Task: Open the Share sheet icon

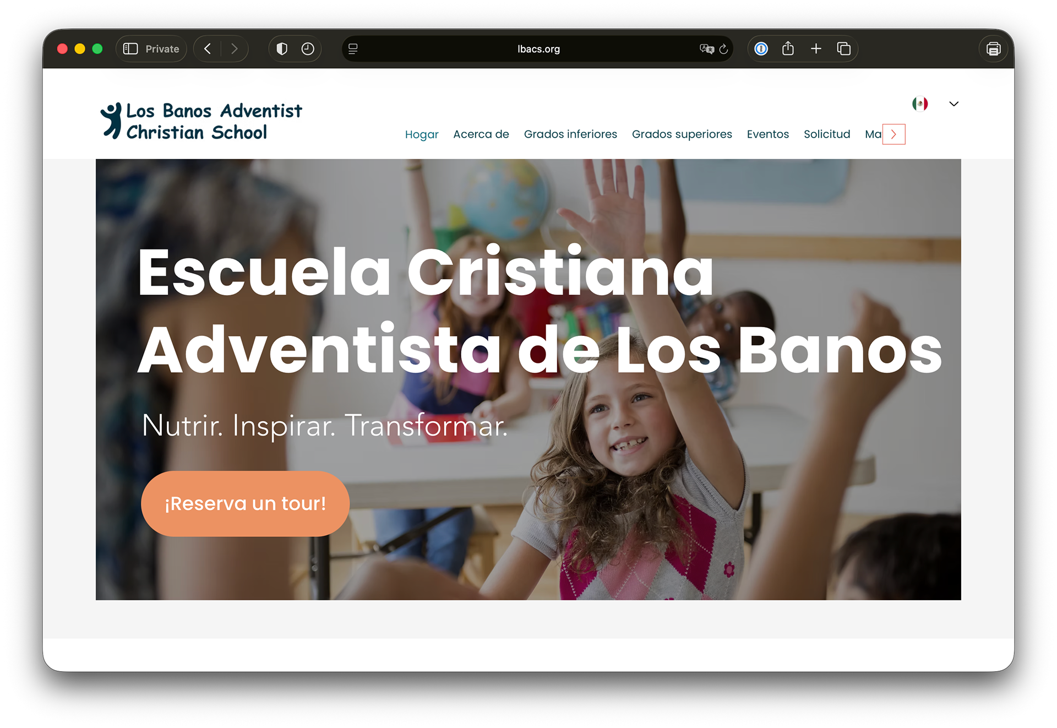Action: (x=788, y=49)
